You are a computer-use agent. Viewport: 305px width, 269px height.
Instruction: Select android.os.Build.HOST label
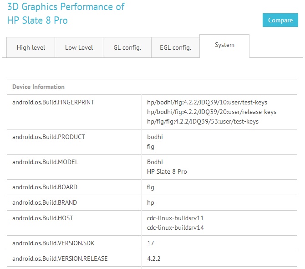click(x=43, y=218)
